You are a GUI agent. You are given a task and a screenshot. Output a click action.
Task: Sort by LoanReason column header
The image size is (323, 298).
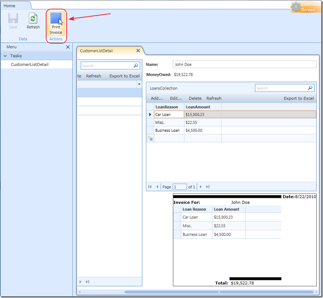(x=169, y=107)
